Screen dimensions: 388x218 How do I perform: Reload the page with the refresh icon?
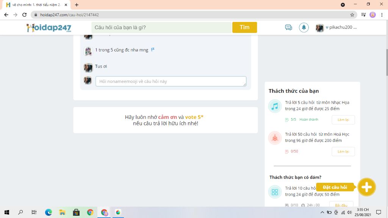pyautogui.click(x=25, y=15)
